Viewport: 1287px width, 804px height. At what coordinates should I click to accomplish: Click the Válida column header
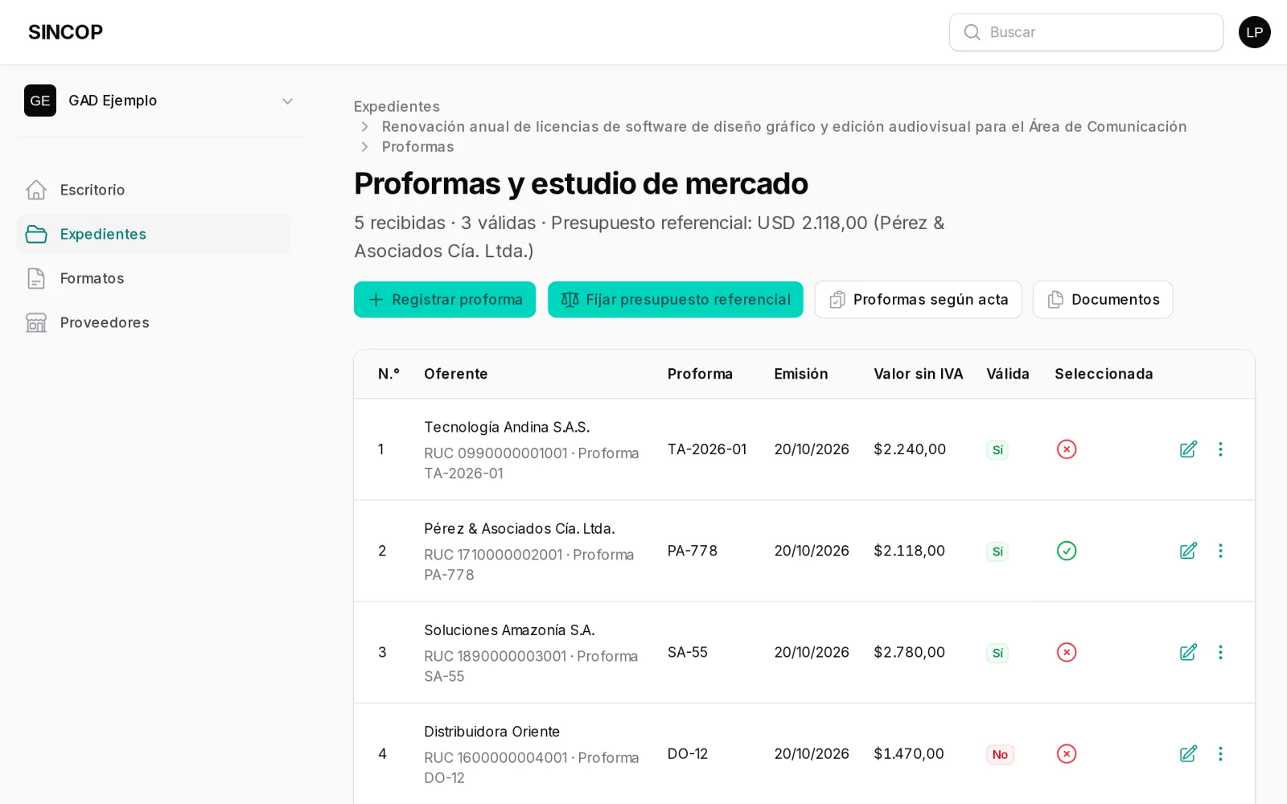point(1008,374)
